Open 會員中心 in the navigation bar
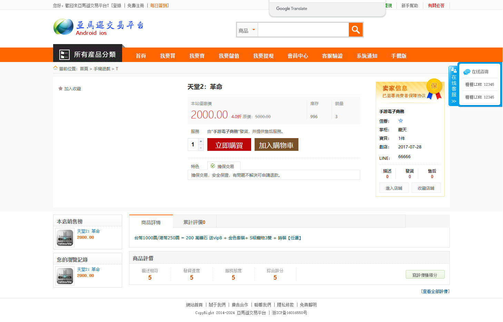 [x=298, y=56]
